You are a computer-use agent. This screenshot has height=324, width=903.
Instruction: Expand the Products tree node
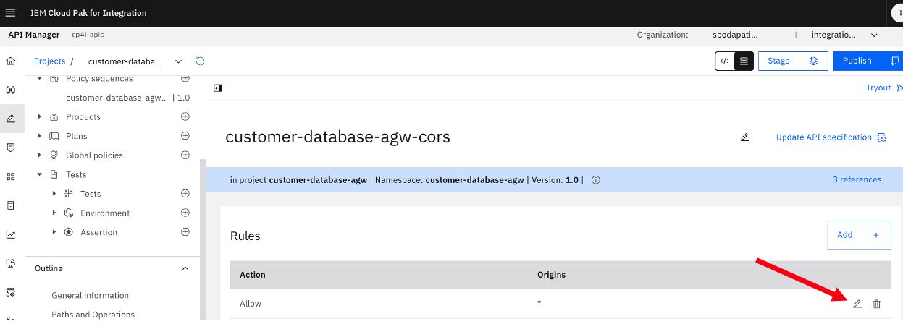click(x=40, y=117)
